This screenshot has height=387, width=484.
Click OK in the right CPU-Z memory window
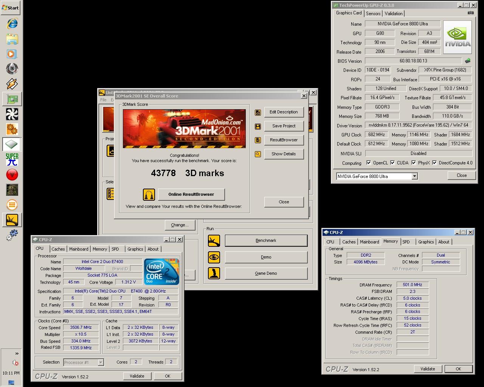click(x=458, y=369)
